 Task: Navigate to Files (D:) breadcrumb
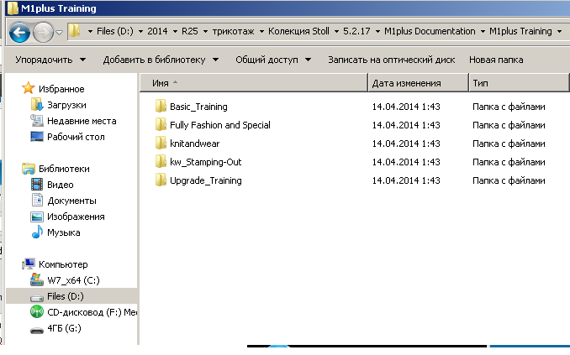pyautogui.click(x=115, y=31)
